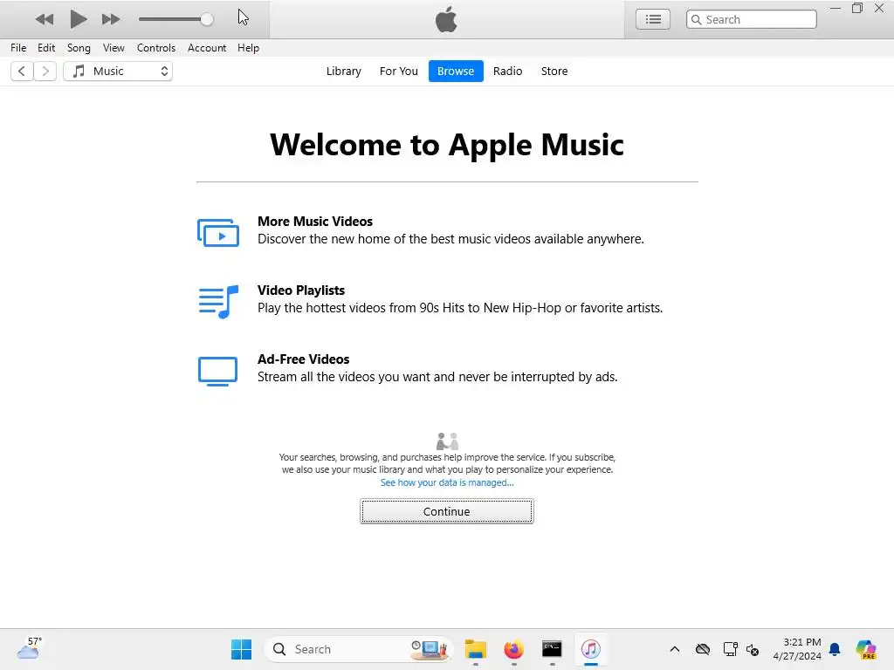Open the Windows Start menu
Screen dimensions: 894x670
pyautogui.click(x=242, y=649)
